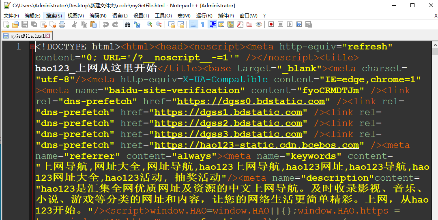Open the Replace dialog icon

(137, 24)
